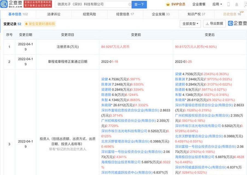This screenshot has width=247, height=175.
Task: Clear the company search box text
Action: [x=130, y=4]
